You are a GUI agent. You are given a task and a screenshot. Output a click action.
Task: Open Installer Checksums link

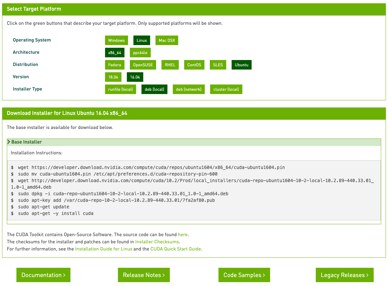[157, 242]
